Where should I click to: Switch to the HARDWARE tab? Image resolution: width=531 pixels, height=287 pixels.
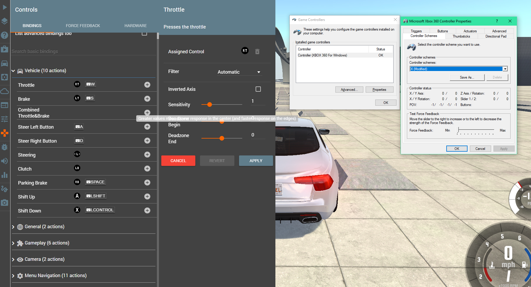(x=136, y=26)
